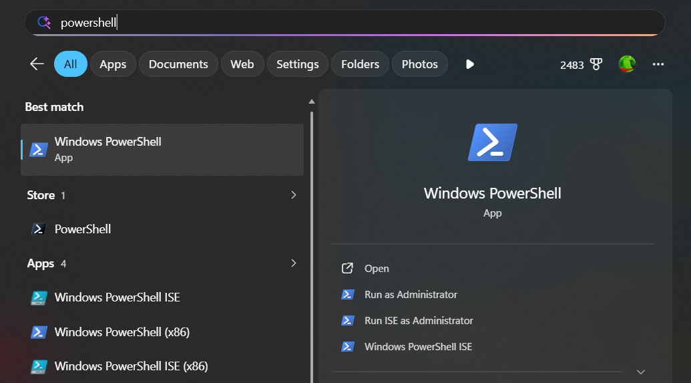Click Open in the preview pane

tap(377, 268)
